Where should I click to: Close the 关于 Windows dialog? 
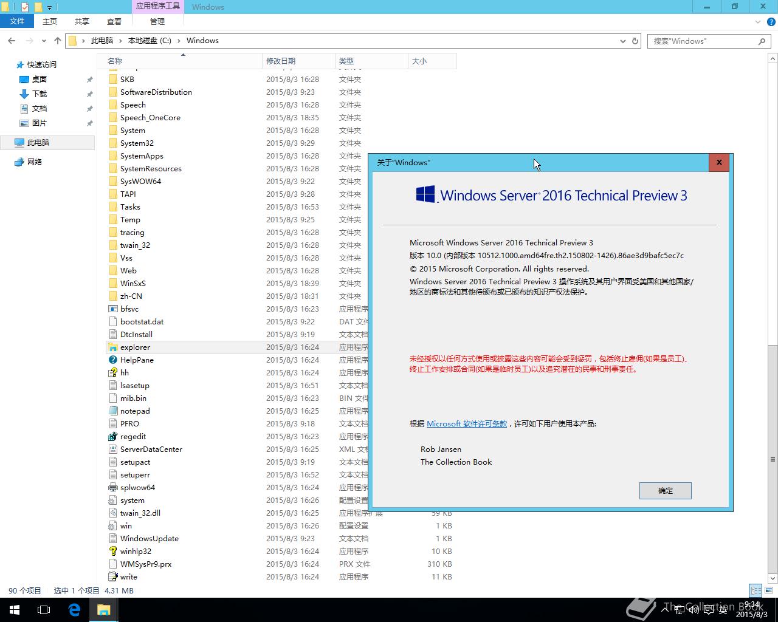719,162
